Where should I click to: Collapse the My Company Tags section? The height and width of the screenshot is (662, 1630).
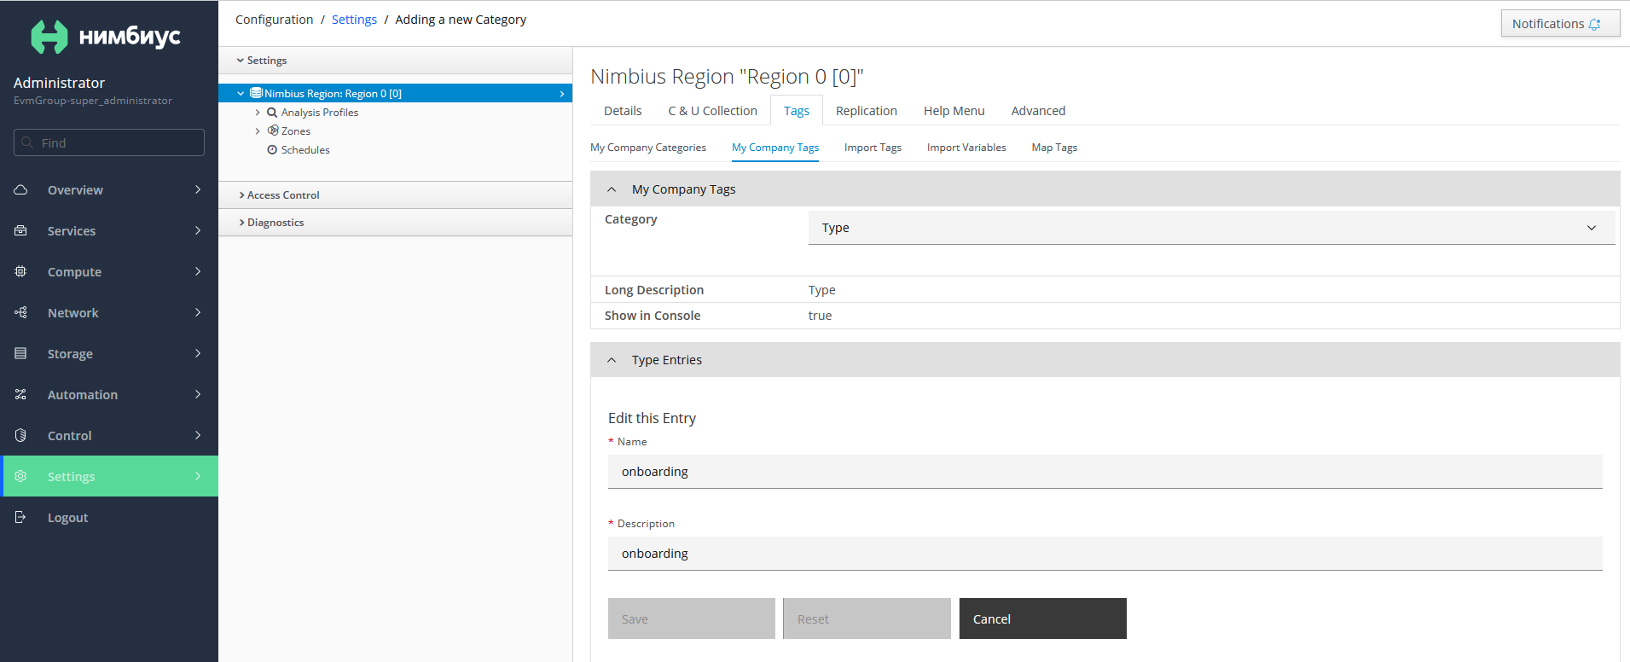click(x=612, y=189)
